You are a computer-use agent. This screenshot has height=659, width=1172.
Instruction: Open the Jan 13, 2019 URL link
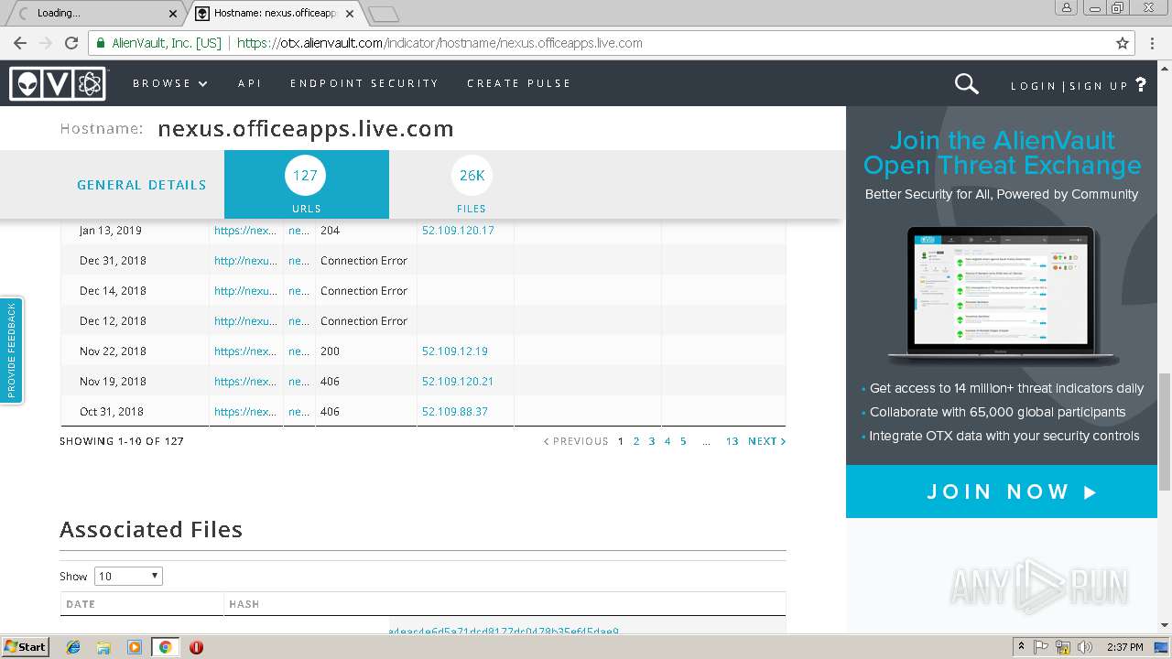[245, 231]
